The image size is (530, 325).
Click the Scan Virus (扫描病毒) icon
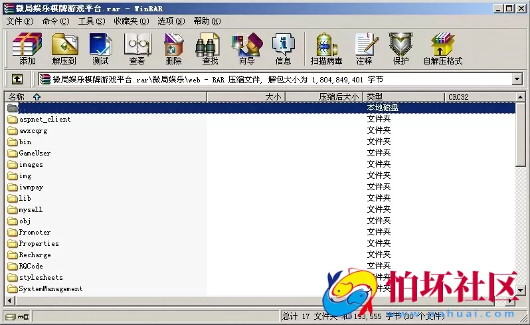[327, 49]
